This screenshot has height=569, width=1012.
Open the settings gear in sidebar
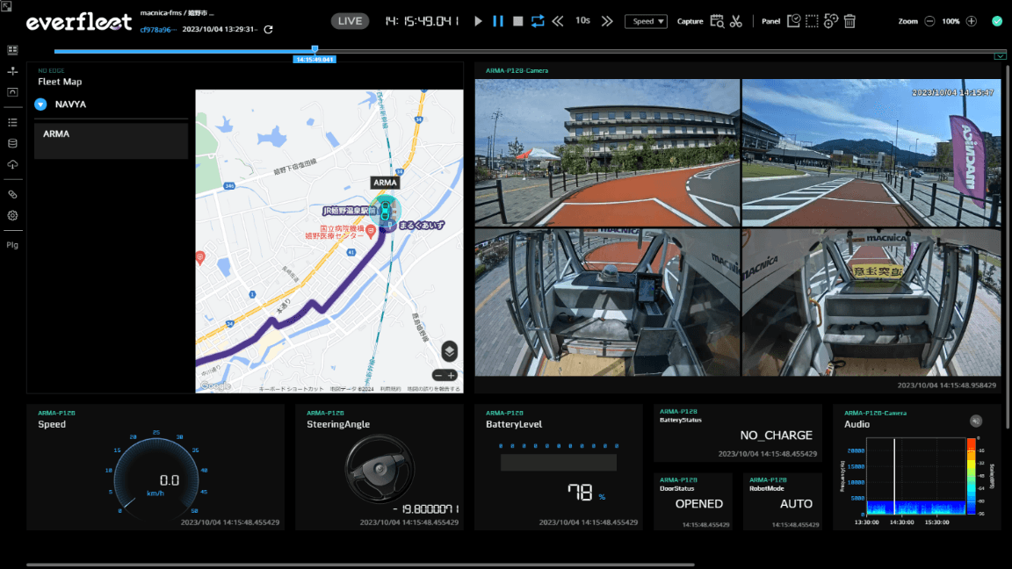click(12, 215)
